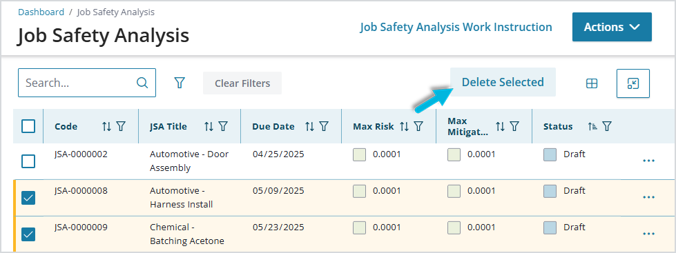Sort by Due Date column arrows
The height and width of the screenshot is (253, 676).
point(309,126)
